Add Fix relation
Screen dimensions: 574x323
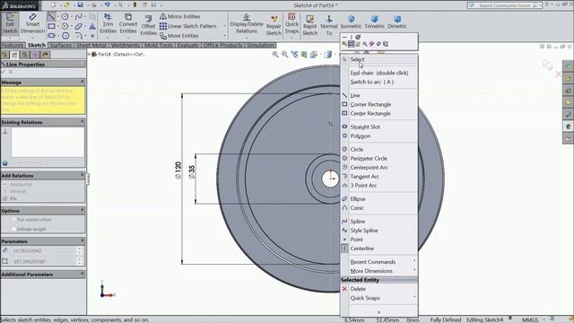10,198
